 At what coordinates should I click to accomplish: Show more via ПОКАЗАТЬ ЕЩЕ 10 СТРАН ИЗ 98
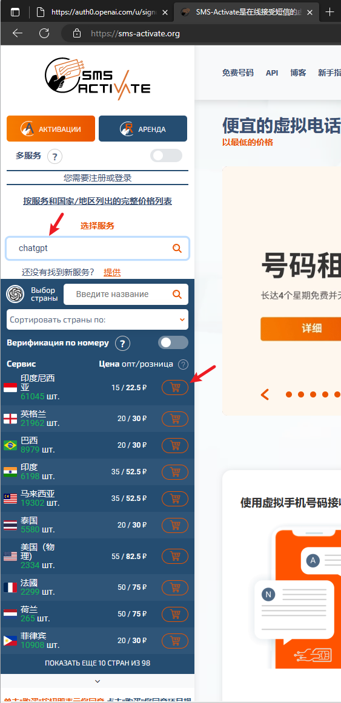98,662
